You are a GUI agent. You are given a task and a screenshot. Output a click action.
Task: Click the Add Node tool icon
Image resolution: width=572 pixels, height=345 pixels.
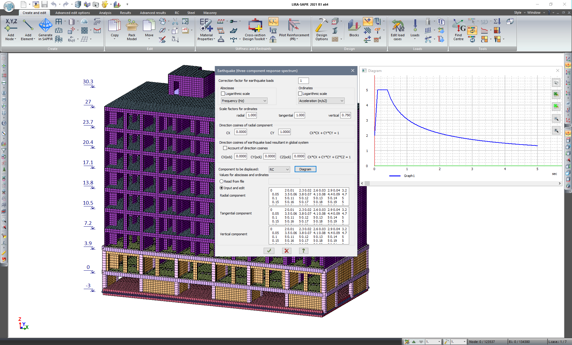click(11, 27)
